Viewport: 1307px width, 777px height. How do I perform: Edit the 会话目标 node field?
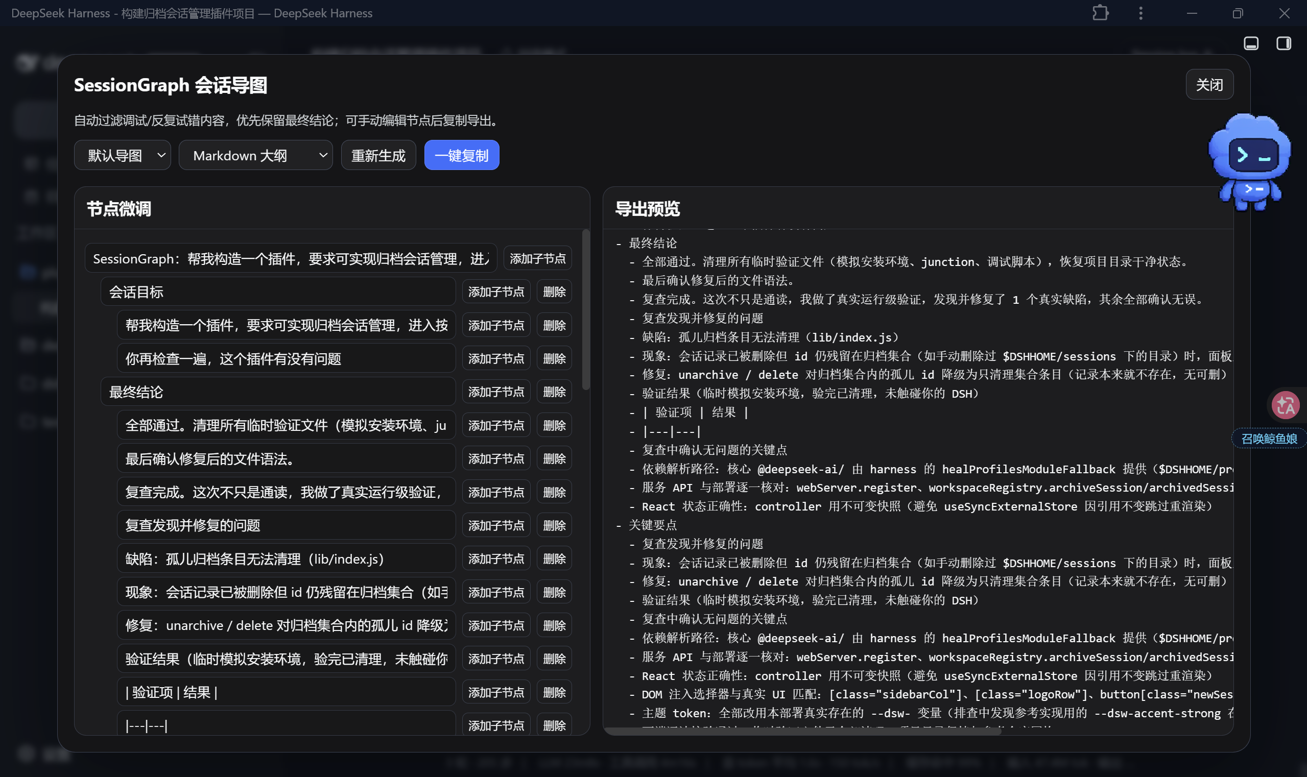point(278,291)
